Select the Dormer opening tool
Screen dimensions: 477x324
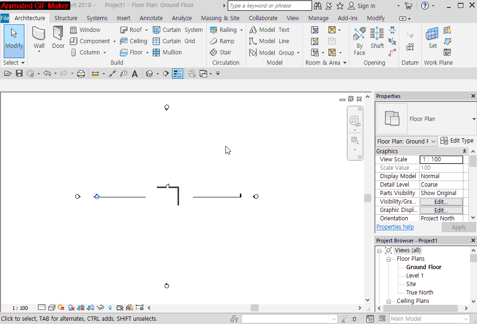point(393,53)
